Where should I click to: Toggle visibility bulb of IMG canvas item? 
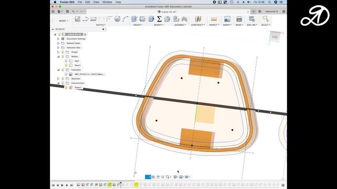[x=66, y=74]
